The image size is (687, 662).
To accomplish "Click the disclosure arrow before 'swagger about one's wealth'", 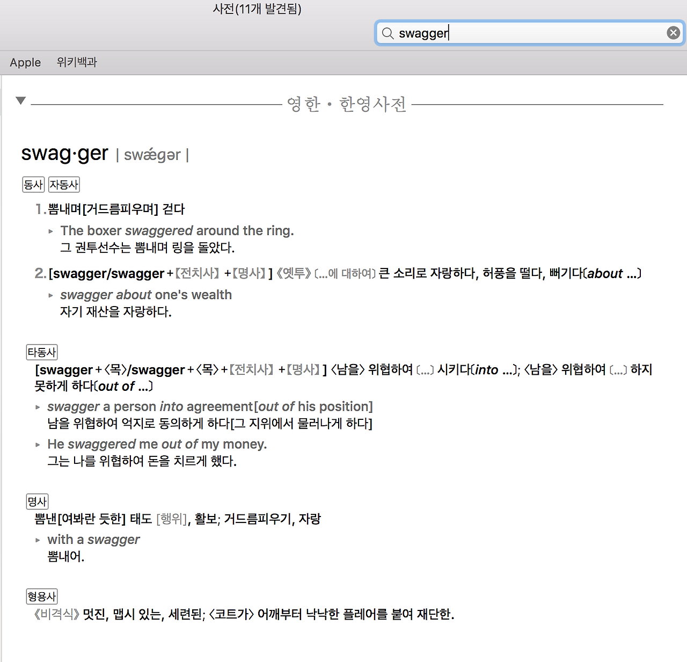I will [51, 295].
